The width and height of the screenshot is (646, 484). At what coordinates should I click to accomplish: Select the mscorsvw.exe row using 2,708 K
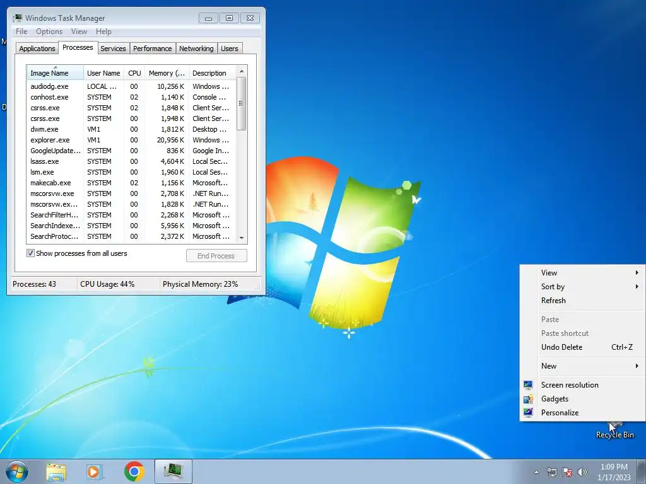(x=131, y=193)
